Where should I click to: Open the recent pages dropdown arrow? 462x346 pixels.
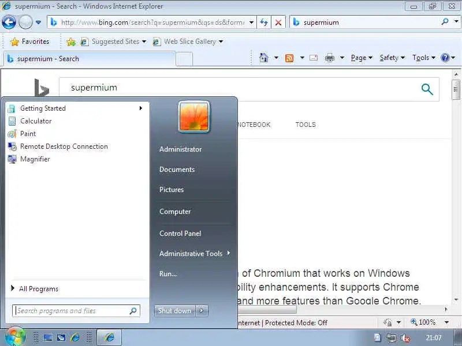pyautogui.click(x=38, y=22)
